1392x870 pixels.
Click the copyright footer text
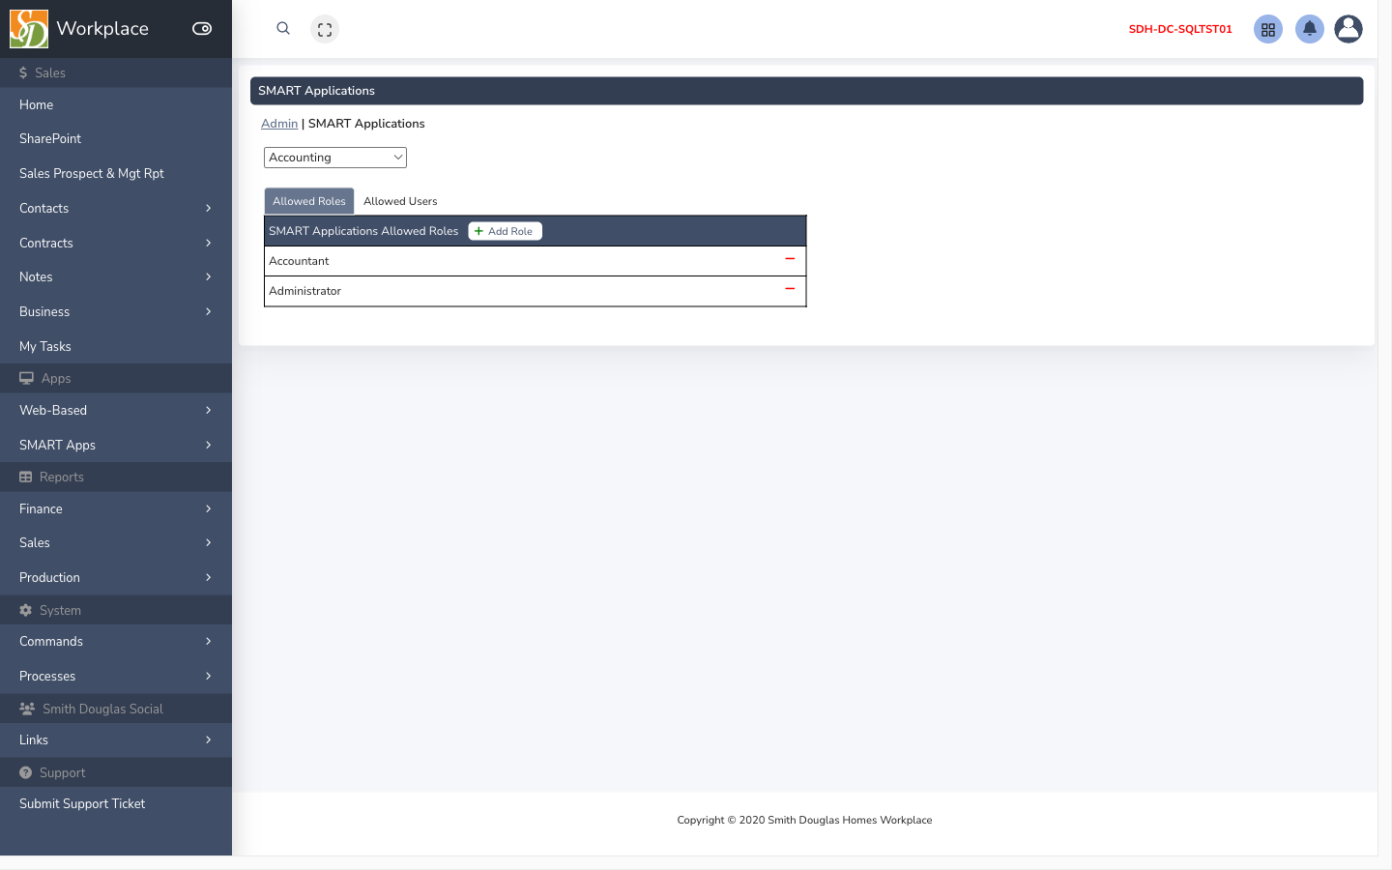tap(804, 820)
